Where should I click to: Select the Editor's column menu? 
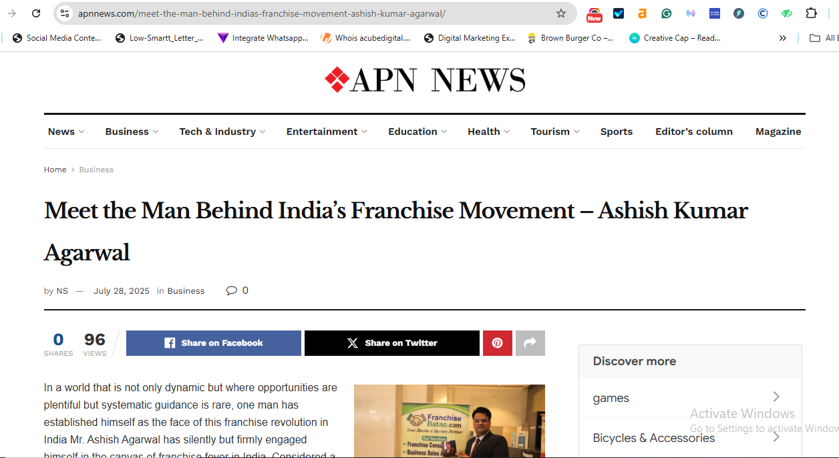[x=693, y=132]
